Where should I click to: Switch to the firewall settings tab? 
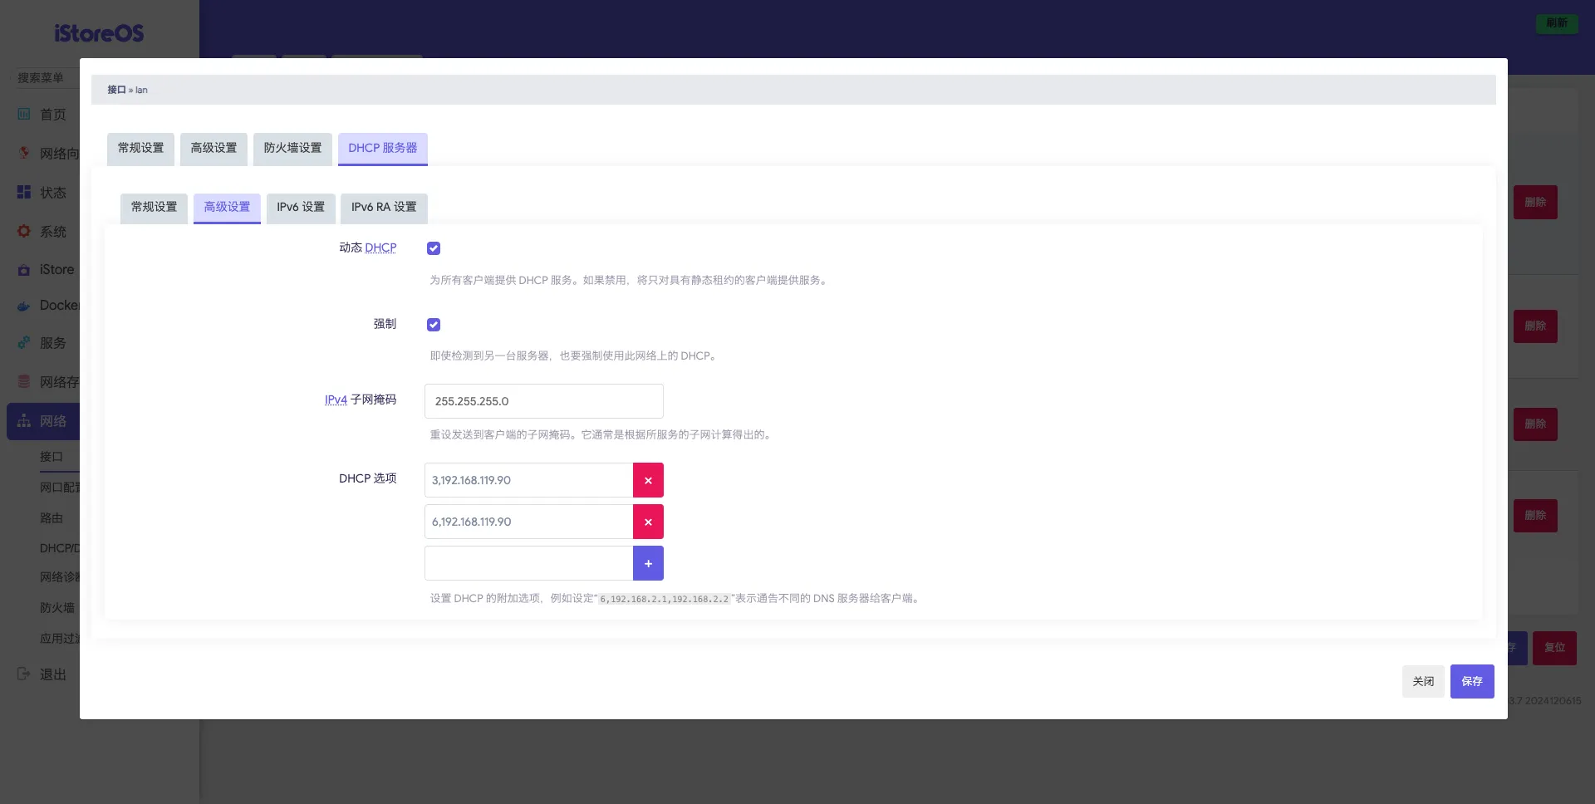pos(292,149)
